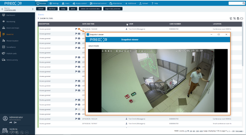Click the save icon above the table
Image resolution: width=246 pixels, height=135 pixels.
tap(238, 18)
